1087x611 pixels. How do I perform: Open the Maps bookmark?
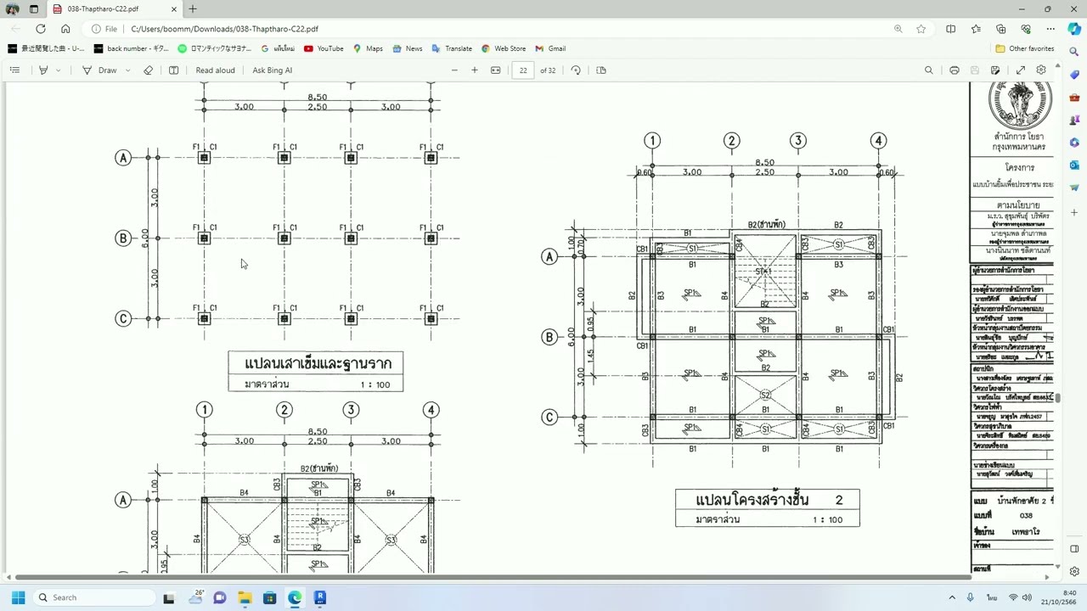coord(368,48)
